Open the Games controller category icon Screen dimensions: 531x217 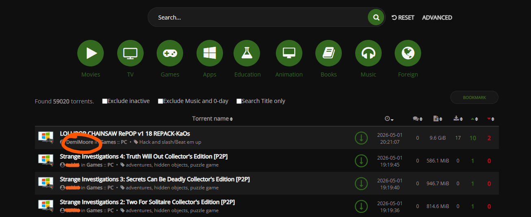coord(170,53)
